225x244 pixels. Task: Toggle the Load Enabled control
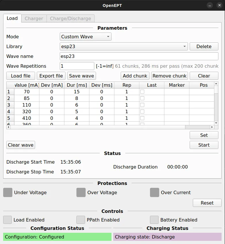coord(7,220)
